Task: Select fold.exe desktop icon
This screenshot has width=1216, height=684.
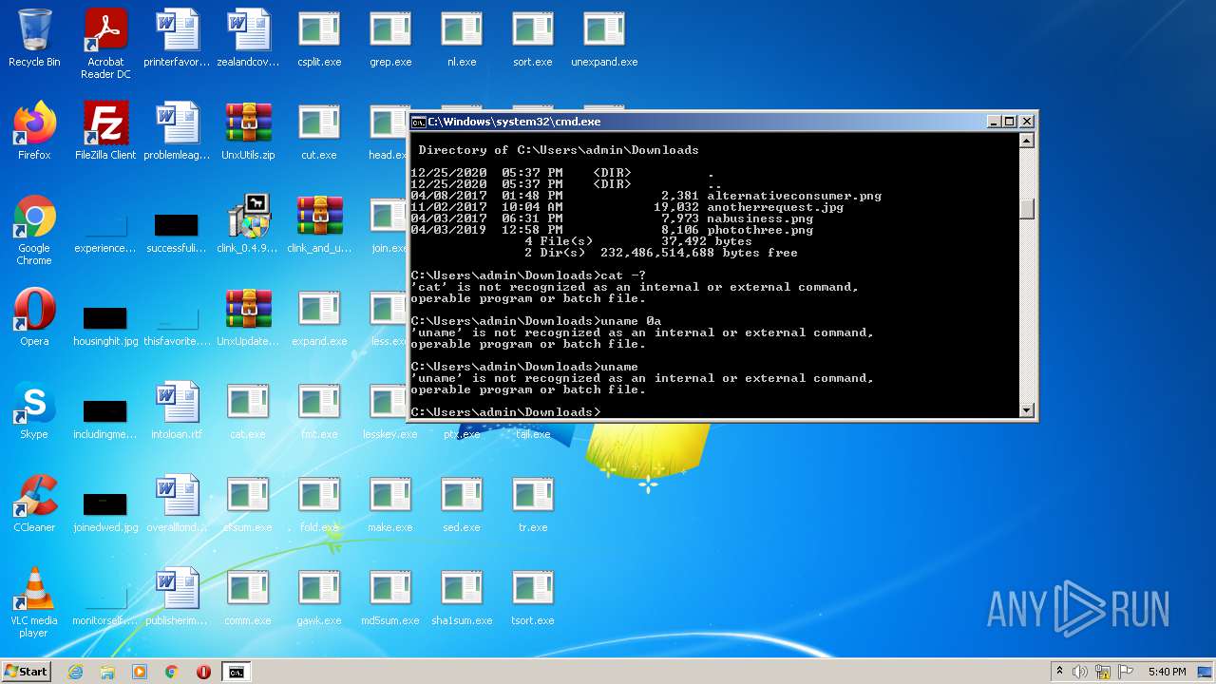Action: (x=319, y=503)
